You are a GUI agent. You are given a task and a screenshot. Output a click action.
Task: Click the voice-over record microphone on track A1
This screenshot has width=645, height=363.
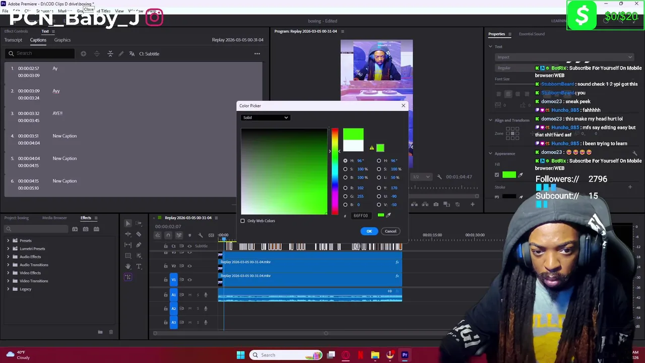(206, 294)
